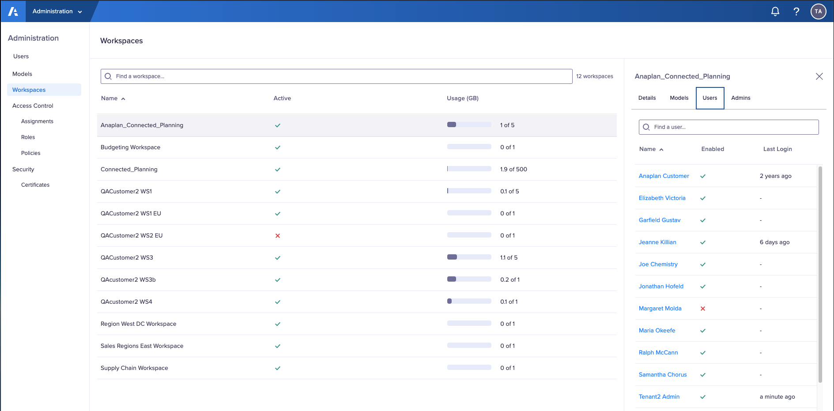Open the notifications bell icon

click(775, 11)
